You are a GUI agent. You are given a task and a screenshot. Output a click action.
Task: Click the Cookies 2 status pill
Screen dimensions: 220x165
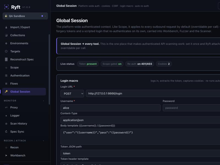coord(164,64)
